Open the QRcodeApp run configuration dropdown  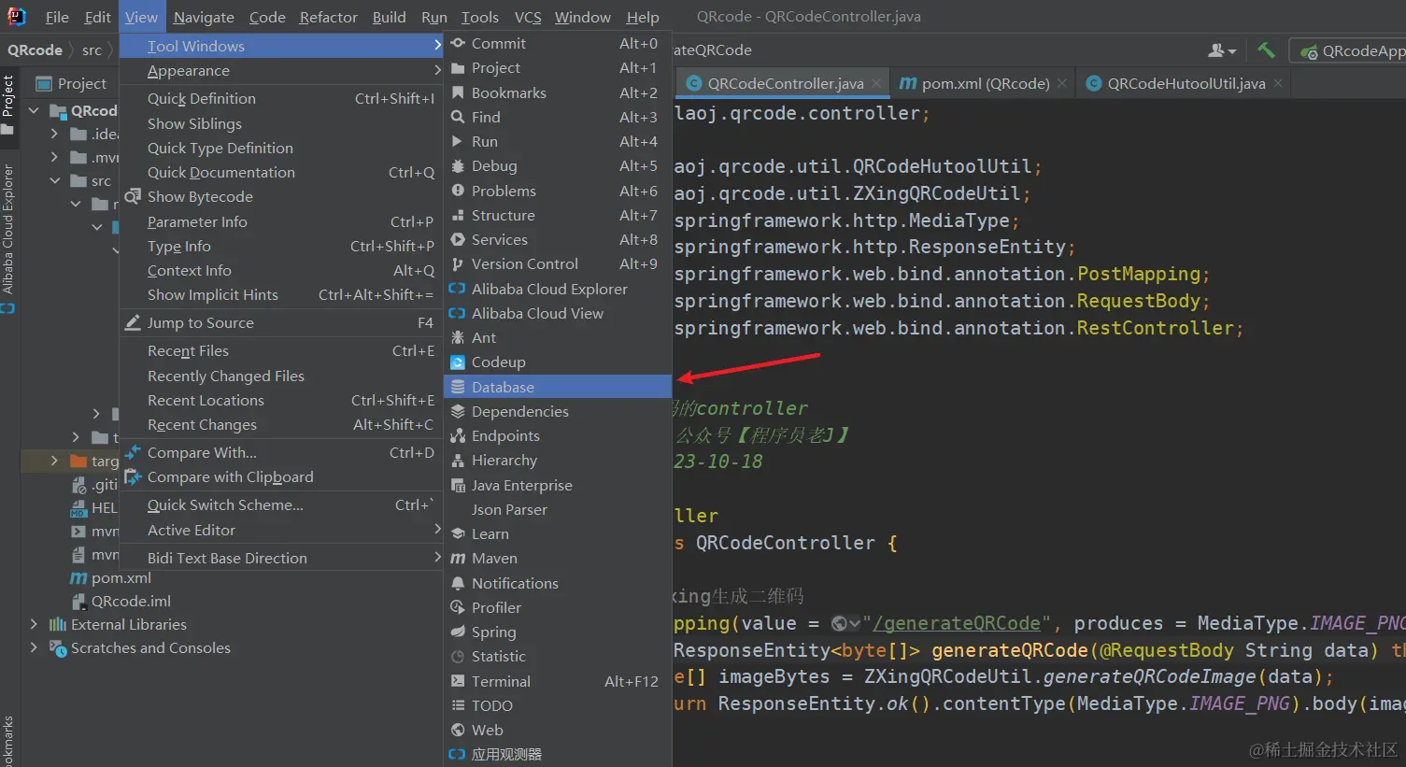pos(1348,51)
